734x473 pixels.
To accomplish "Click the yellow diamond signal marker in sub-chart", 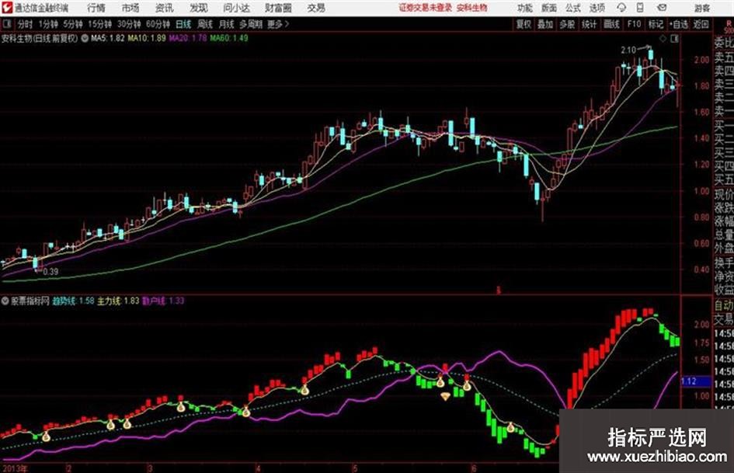I will click(445, 397).
